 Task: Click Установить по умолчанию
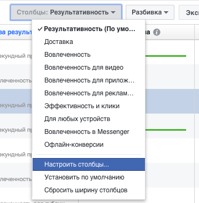(89, 177)
